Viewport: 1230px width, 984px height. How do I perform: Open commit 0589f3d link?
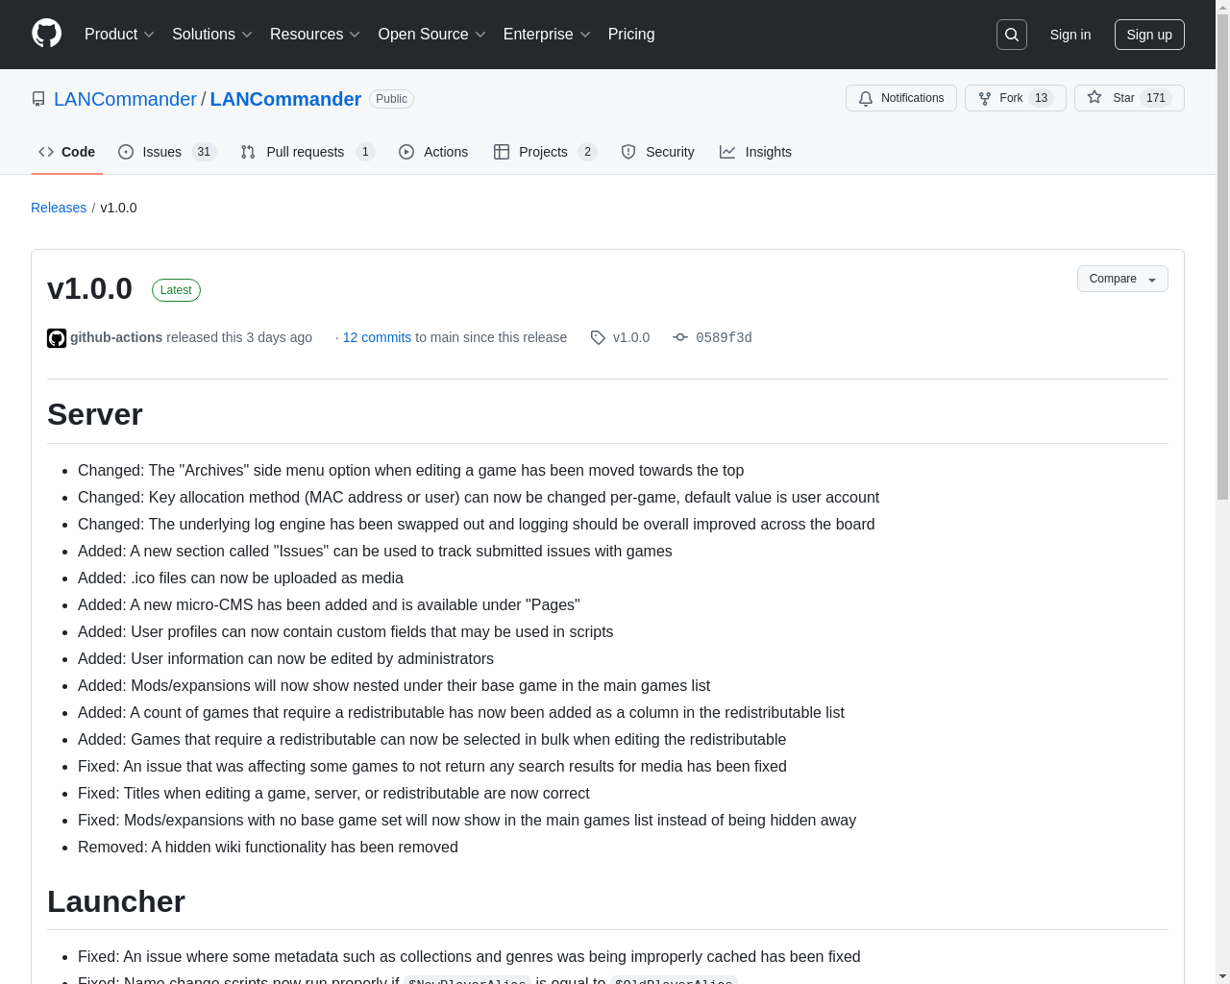[724, 337]
